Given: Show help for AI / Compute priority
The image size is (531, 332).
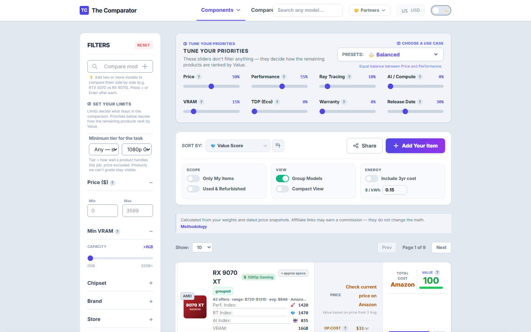Looking at the screenshot, I should (x=420, y=77).
